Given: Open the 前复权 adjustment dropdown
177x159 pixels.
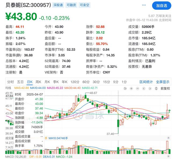Looking at the screenshot, I should pyautogui.click(x=165, y=88).
